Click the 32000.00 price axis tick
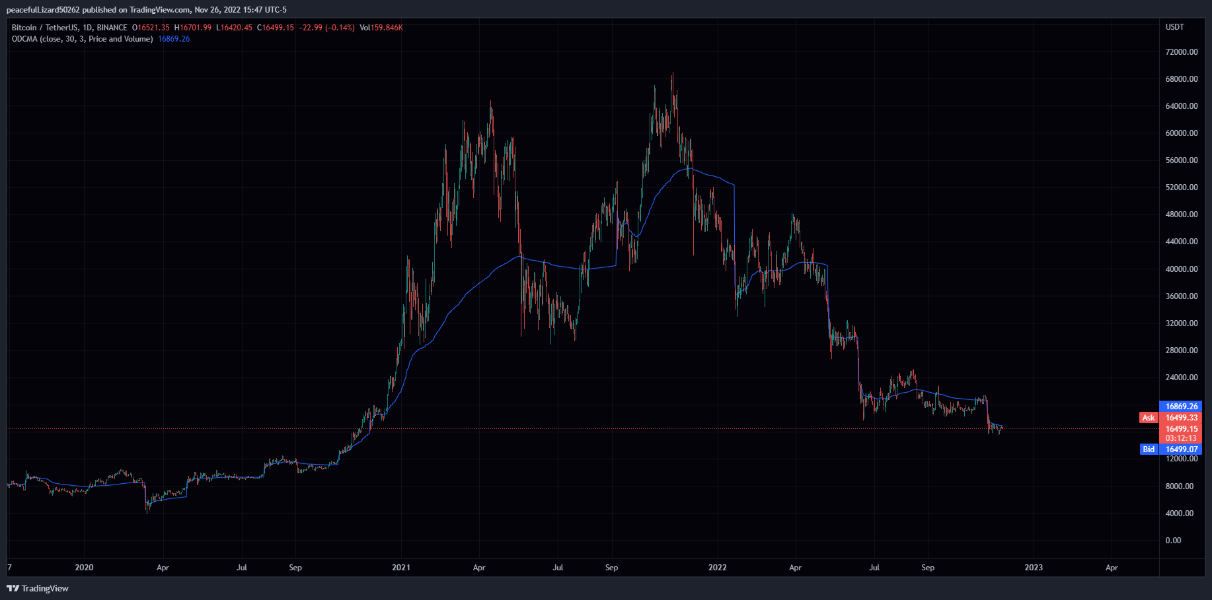 tap(1182, 323)
